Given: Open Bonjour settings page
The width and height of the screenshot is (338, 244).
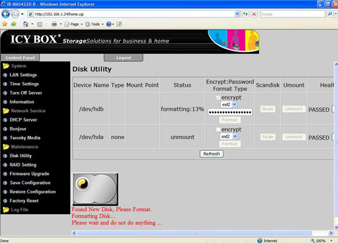Looking at the screenshot, I should click(18, 129).
